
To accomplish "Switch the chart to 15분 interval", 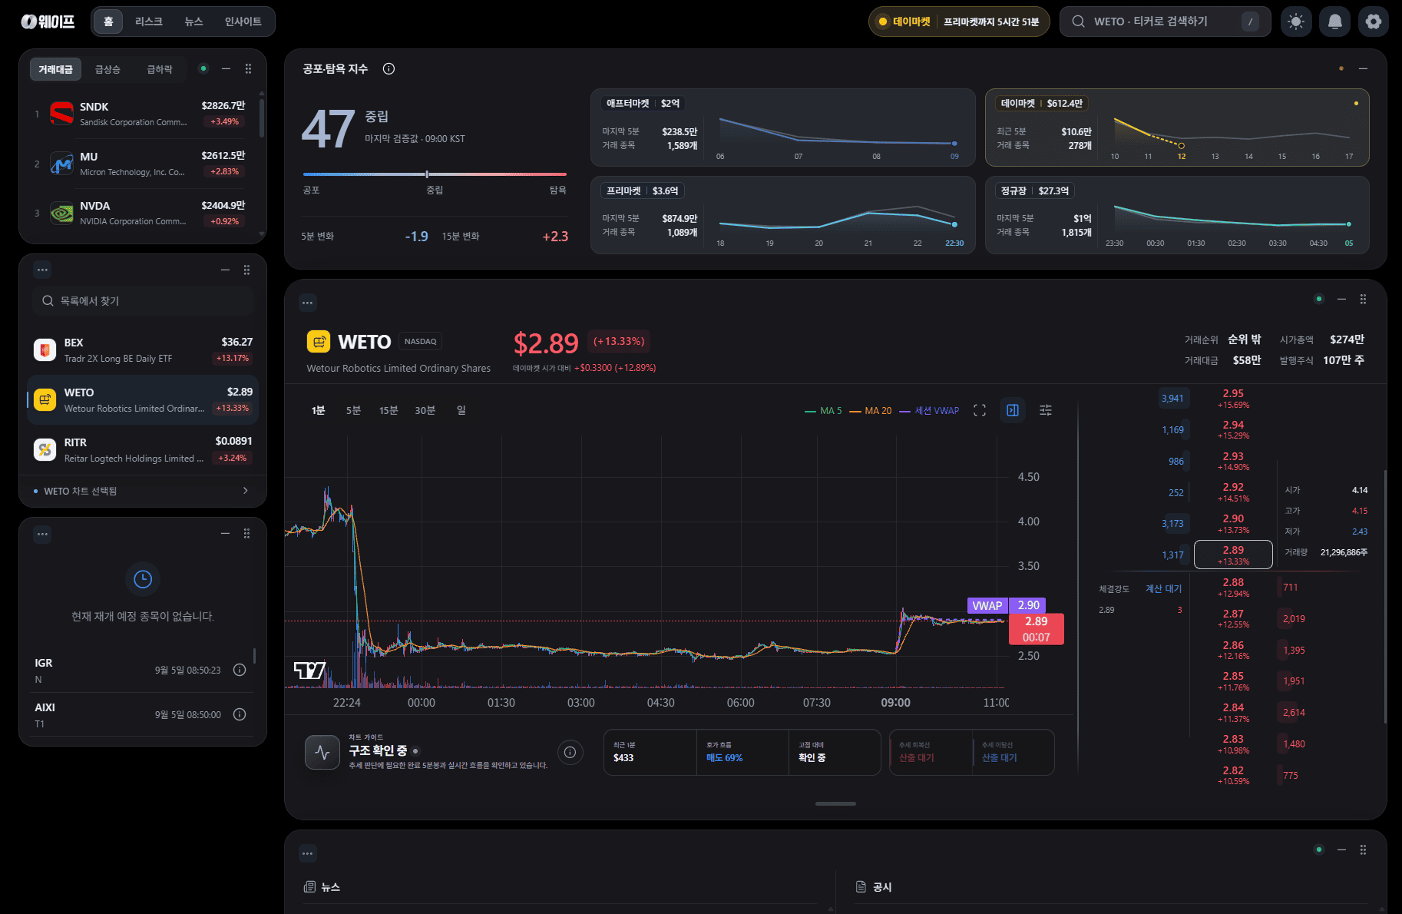I will click(x=389, y=411).
